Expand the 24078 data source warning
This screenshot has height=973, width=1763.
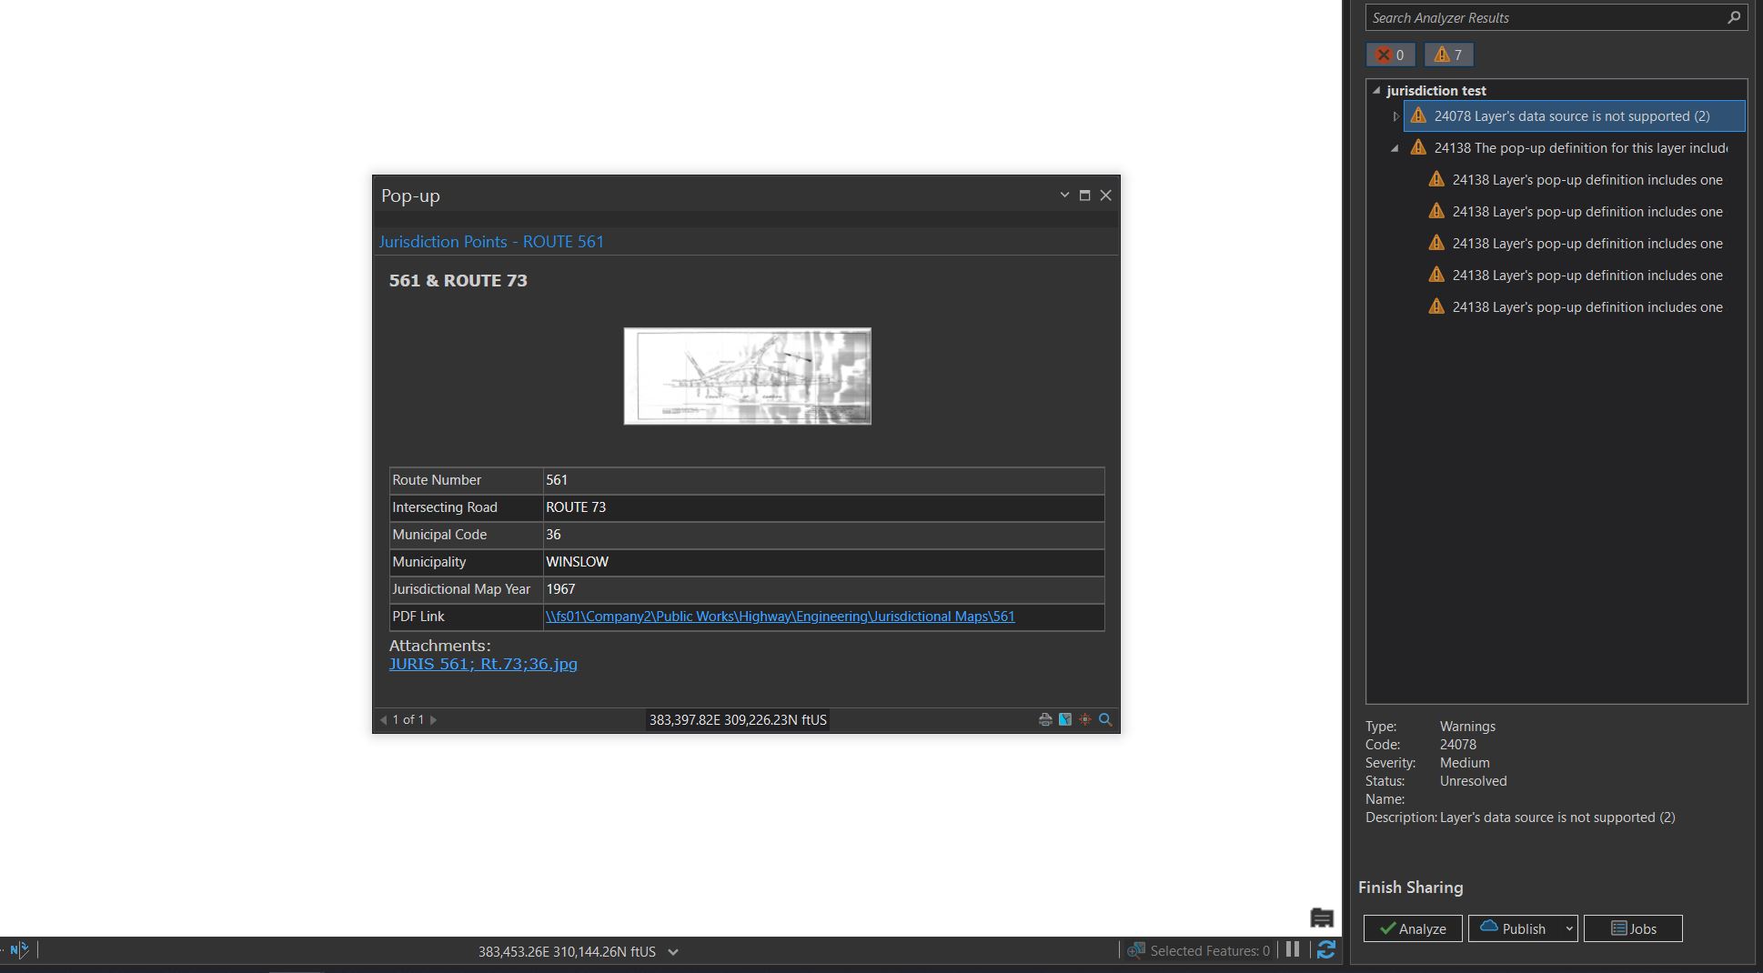click(1395, 116)
